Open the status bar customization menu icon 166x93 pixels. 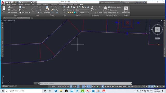[164, 86]
